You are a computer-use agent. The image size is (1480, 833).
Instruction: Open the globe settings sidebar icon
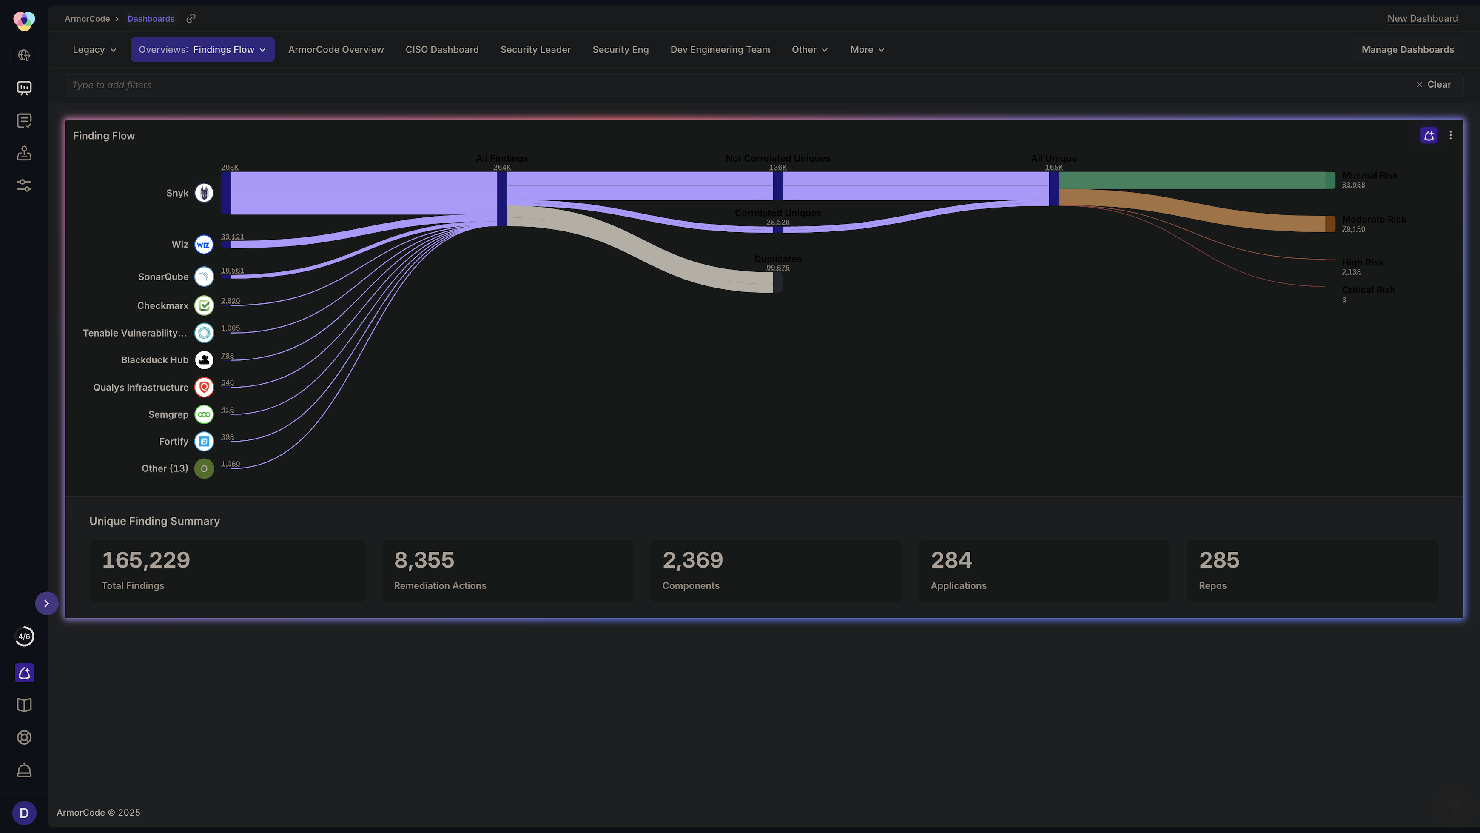(x=24, y=55)
